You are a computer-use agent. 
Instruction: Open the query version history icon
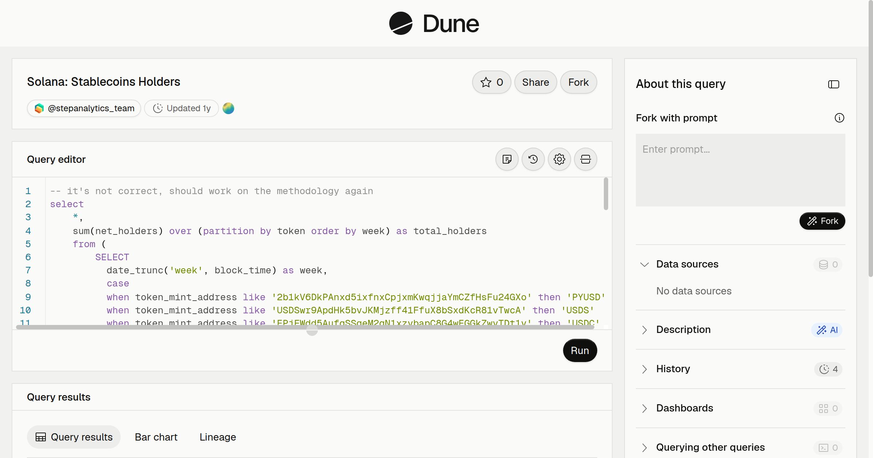click(x=533, y=159)
